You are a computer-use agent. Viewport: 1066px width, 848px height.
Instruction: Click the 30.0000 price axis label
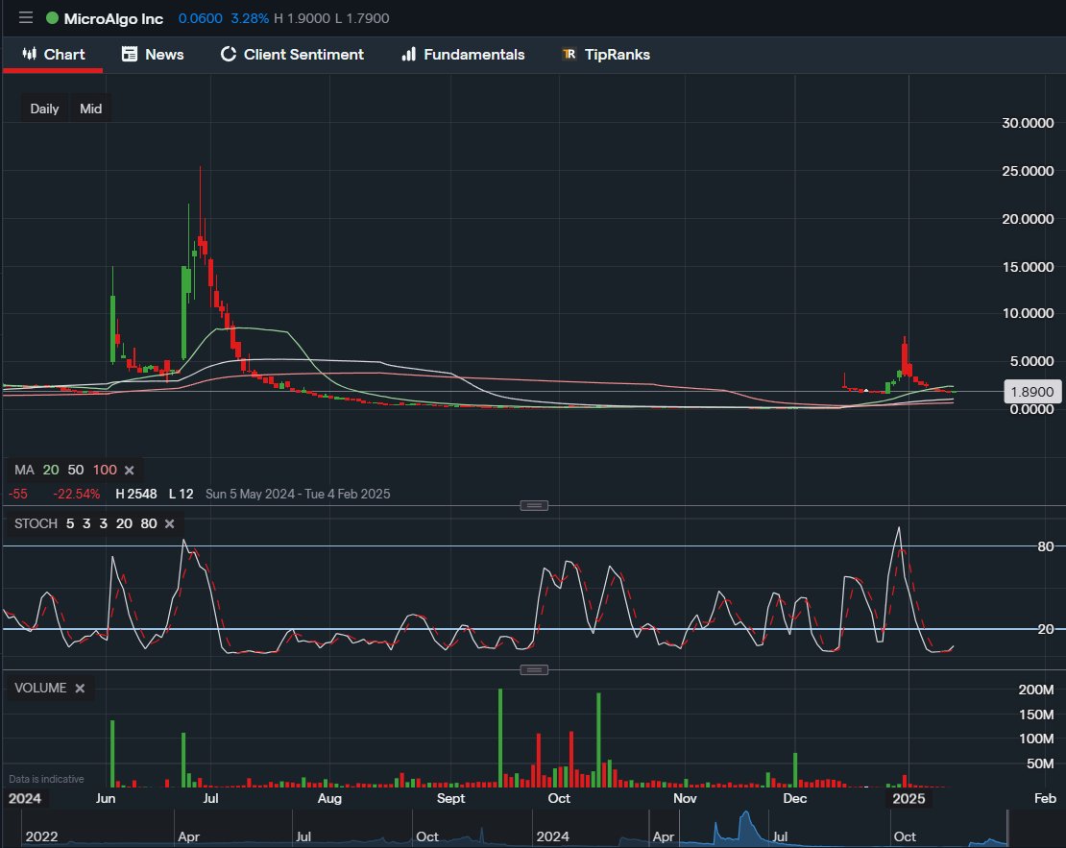(1028, 123)
